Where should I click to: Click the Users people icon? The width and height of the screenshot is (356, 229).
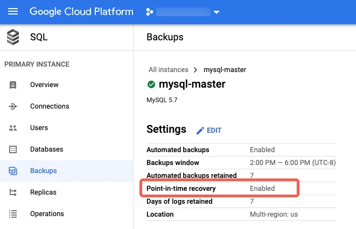click(x=13, y=128)
